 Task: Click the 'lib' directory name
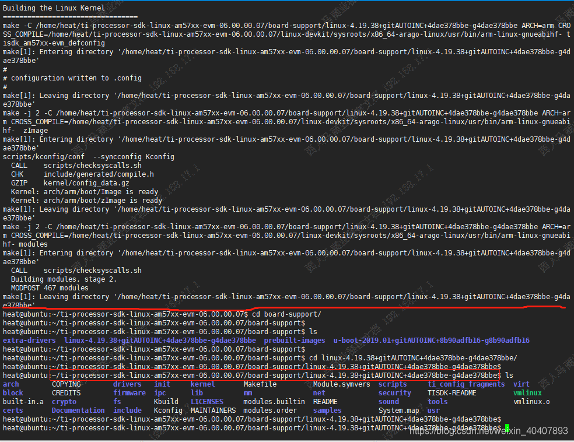[197, 393]
